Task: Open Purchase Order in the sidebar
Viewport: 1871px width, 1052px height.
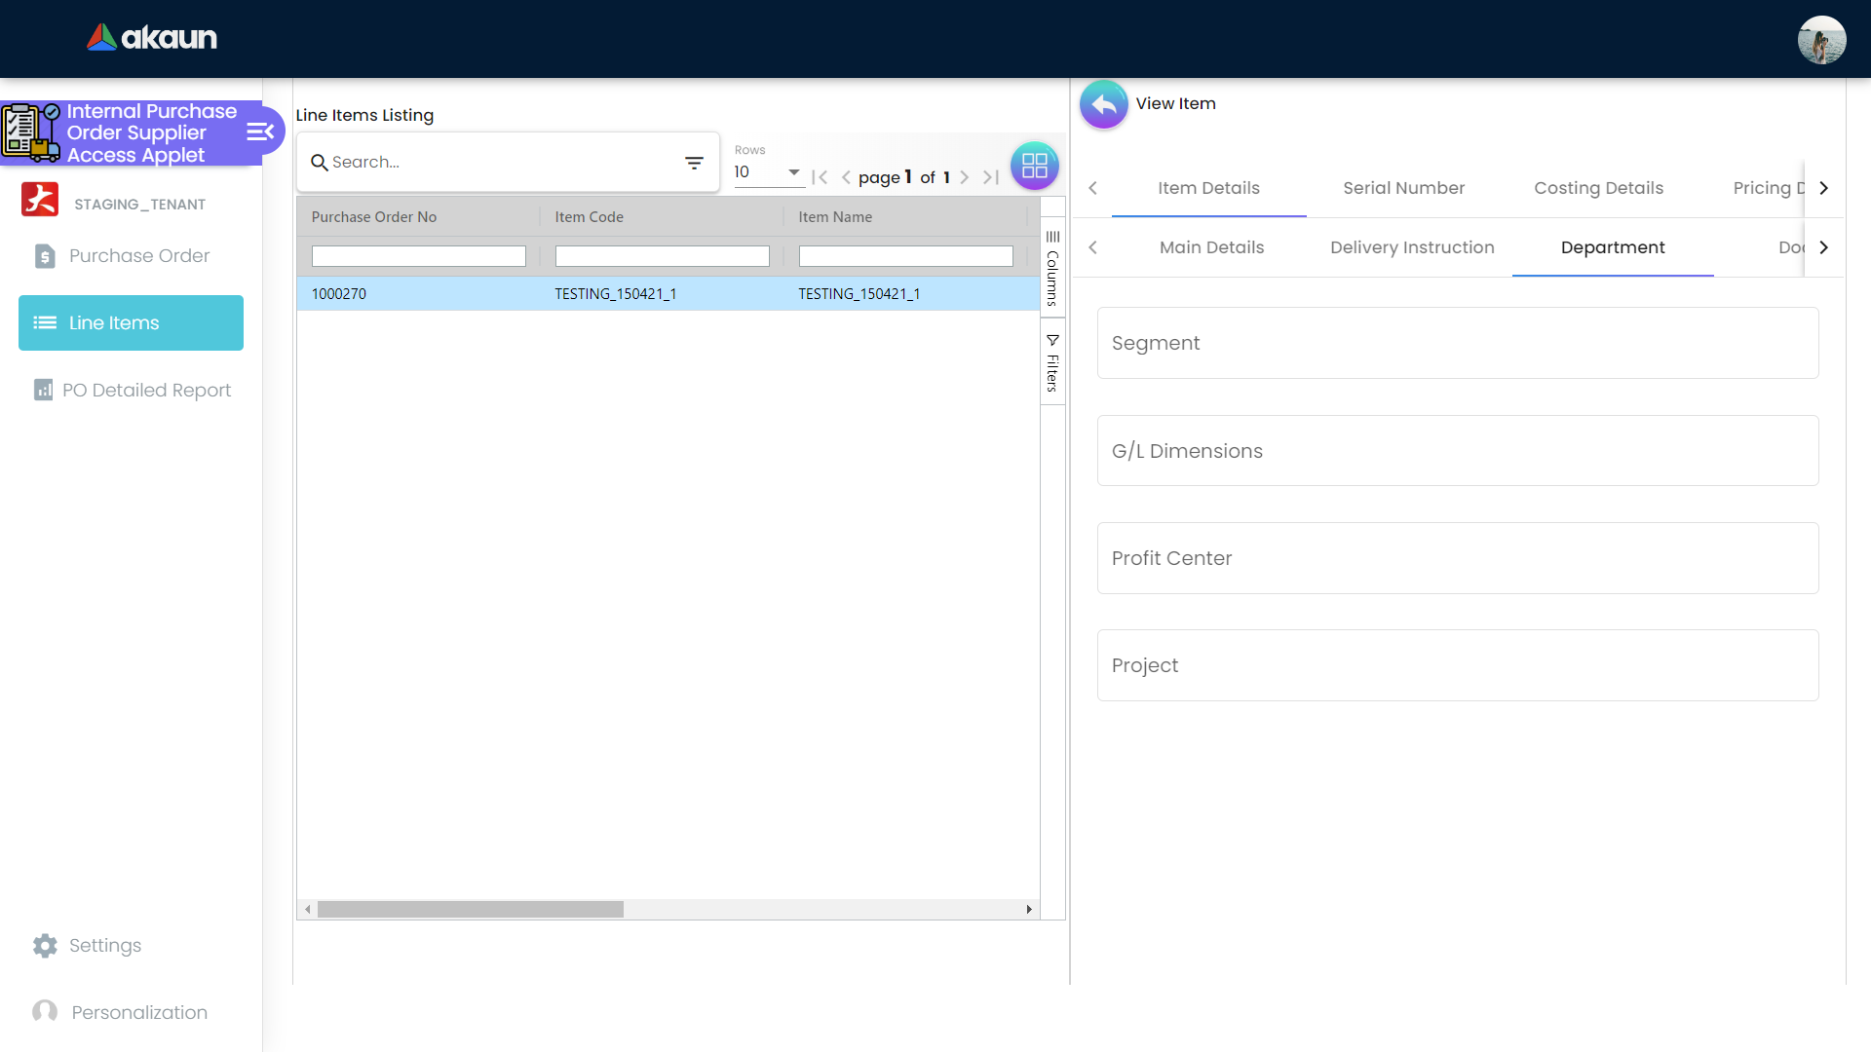Action: 138,255
